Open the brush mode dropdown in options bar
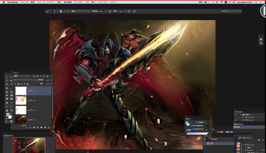 coord(80,11)
